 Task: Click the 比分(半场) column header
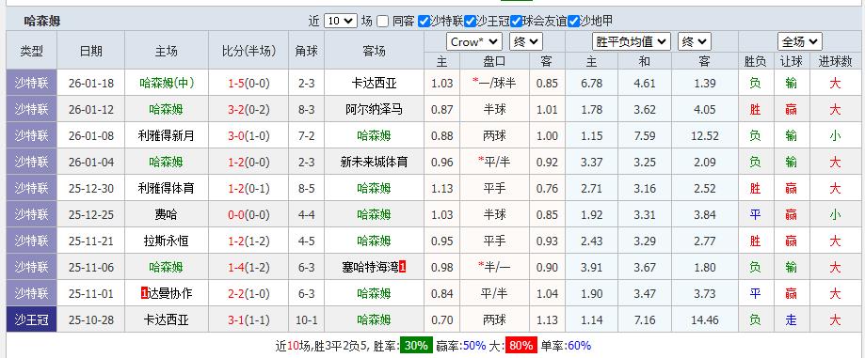click(248, 51)
